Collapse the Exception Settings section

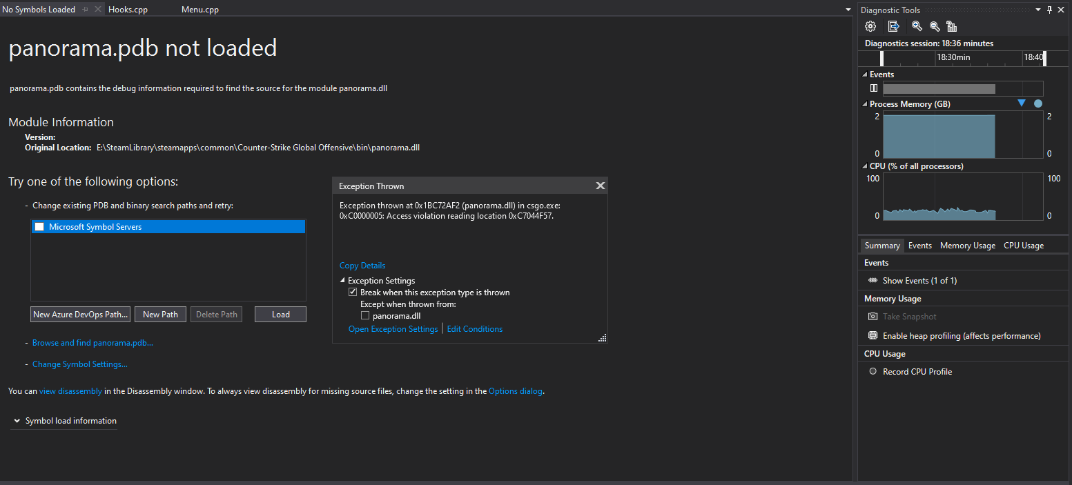pos(343,281)
